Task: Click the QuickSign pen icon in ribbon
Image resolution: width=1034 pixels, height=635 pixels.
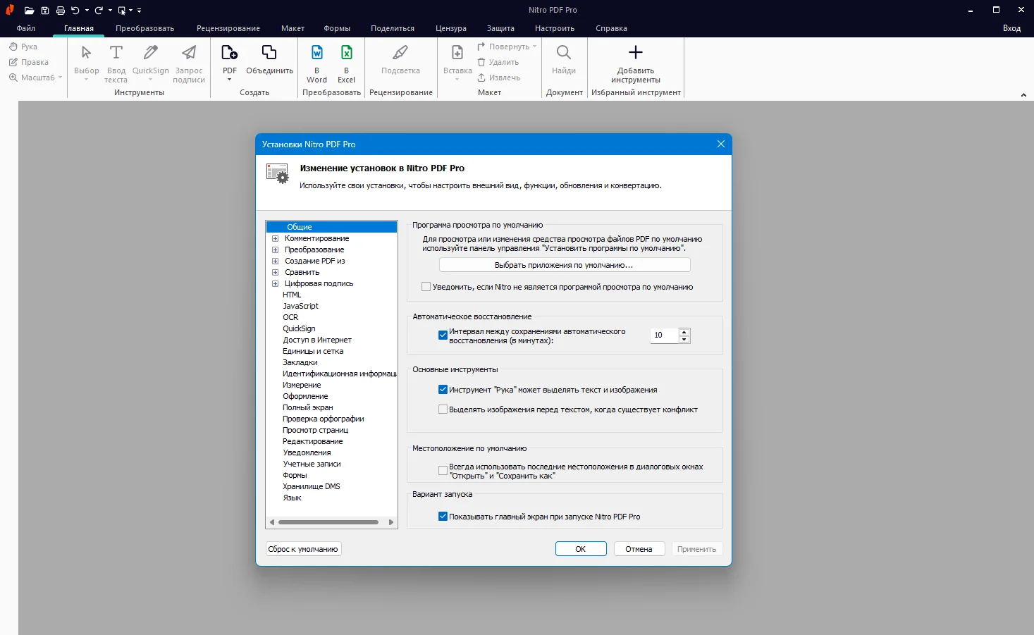Action: [151, 54]
